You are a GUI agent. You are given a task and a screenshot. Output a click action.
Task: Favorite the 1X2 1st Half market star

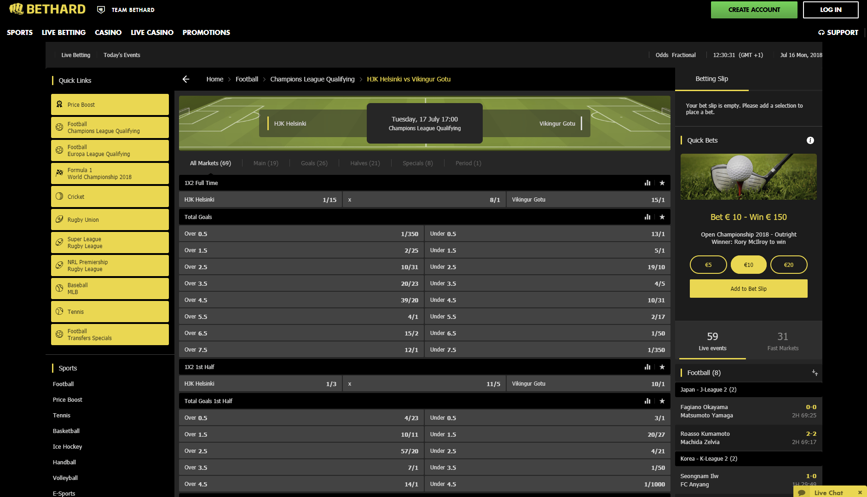[x=662, y=367]
